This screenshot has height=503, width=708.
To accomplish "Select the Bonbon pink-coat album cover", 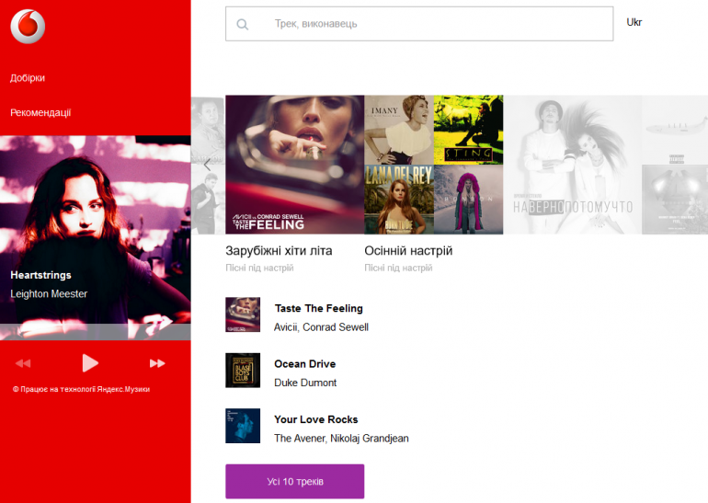I will coord(468,200).
